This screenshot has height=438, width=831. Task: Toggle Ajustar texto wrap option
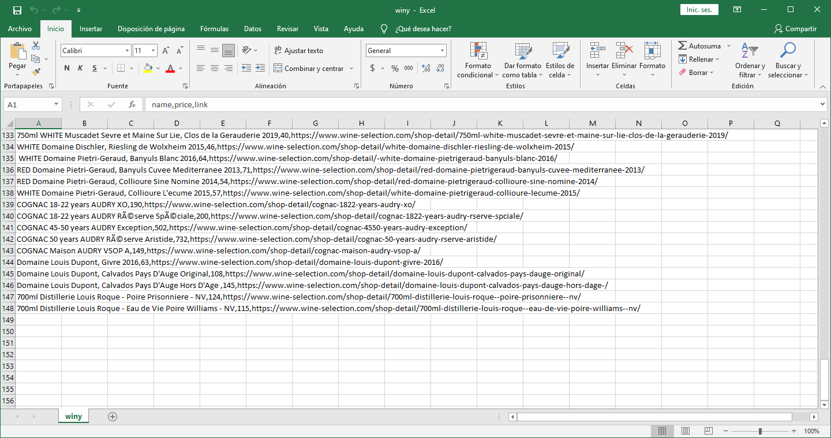click(x=298, y=51)
